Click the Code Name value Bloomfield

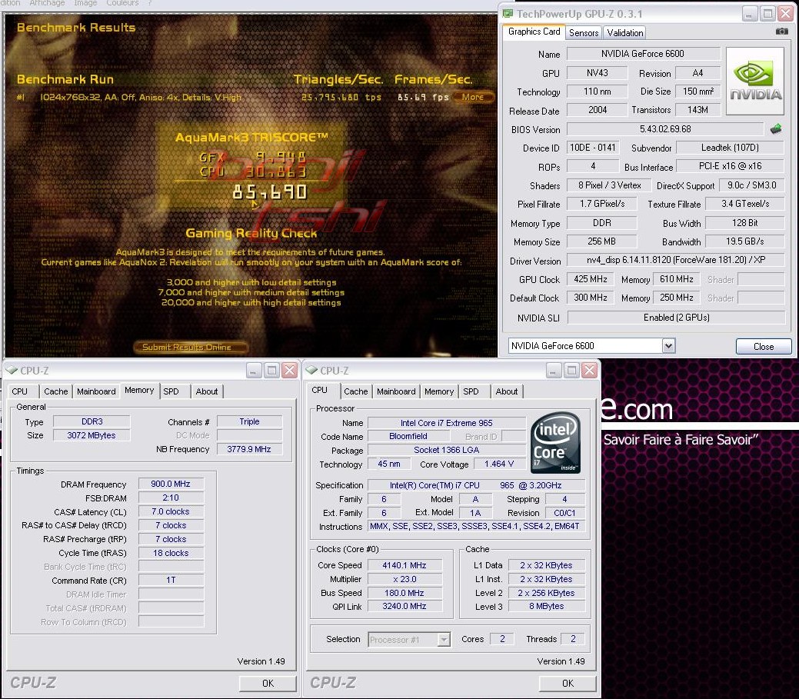408,436
